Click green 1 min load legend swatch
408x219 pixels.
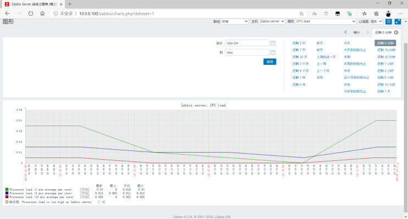coord(7,189)
